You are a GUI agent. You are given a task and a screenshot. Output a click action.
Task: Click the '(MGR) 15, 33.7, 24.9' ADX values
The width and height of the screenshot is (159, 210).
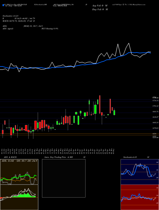click(33, 26)
